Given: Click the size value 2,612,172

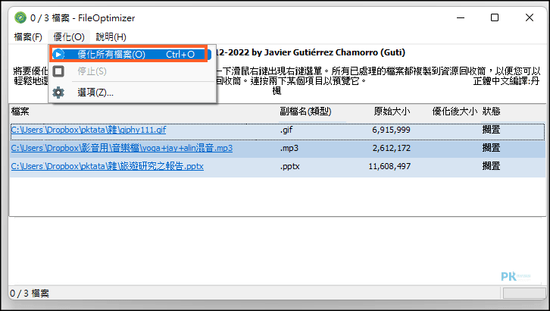Looking at the screenshot, I should tap(392, 148).
